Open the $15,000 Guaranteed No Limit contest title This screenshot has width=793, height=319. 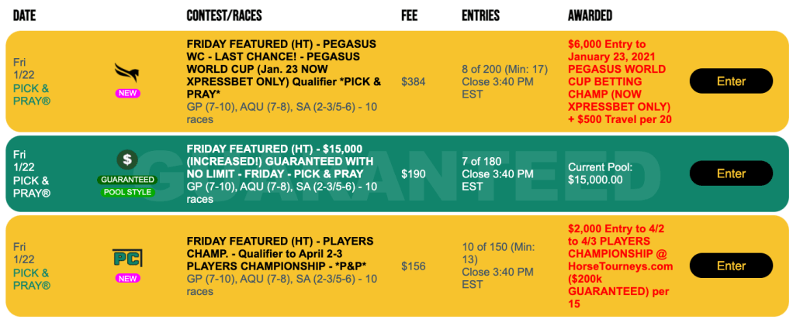click(280, 161)
